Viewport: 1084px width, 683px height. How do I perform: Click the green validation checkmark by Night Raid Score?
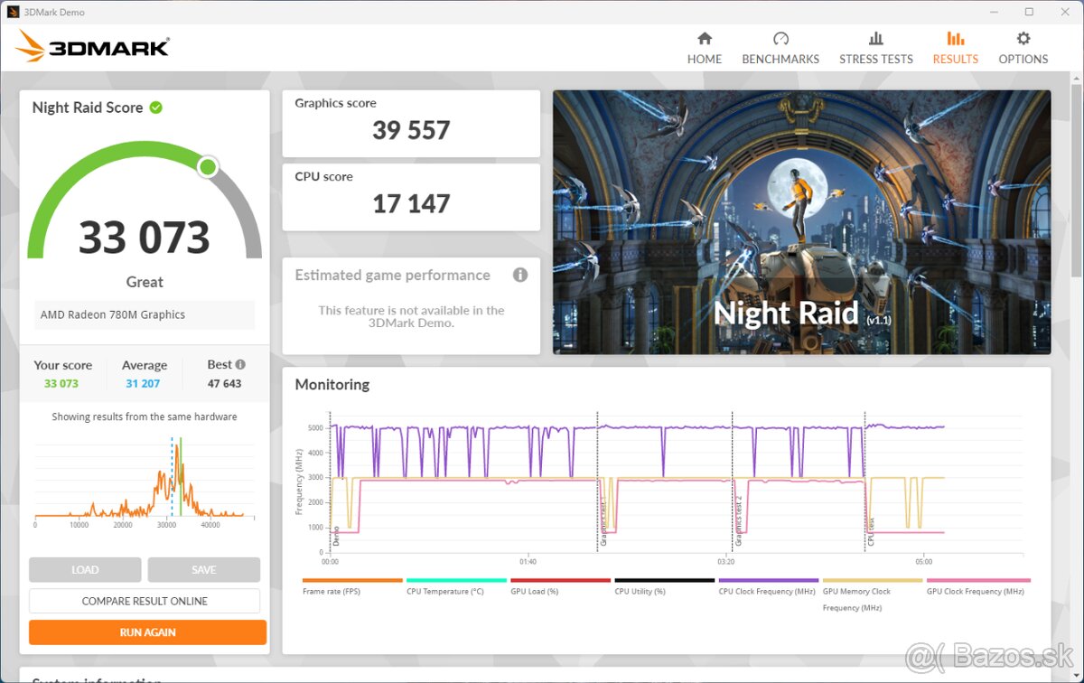[x=156, y=108]
